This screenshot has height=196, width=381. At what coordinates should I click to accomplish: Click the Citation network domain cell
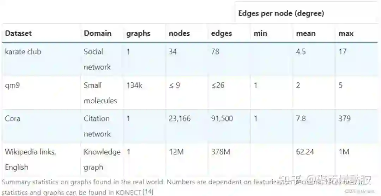(x=97, y=126)
